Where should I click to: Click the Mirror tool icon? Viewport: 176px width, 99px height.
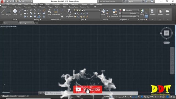point(35,13)
